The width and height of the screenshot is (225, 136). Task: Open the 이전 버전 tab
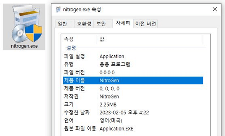[145, 24]
